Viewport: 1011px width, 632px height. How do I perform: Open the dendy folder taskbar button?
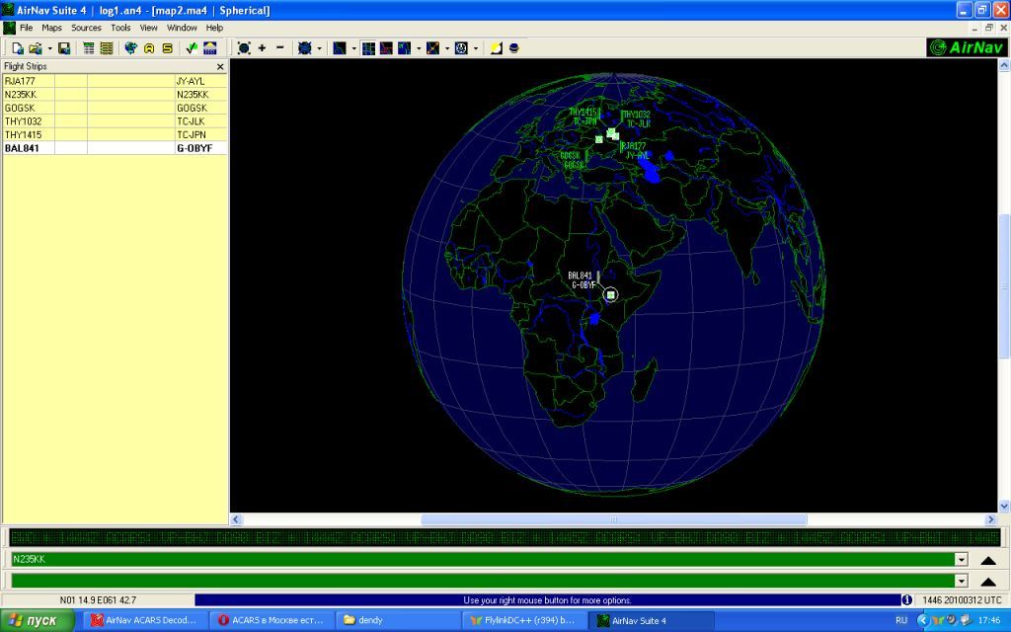click(x=397, y=620)
